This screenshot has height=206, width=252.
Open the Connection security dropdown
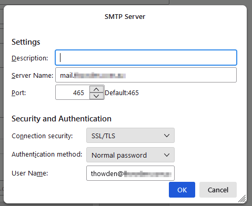point(130,136)
